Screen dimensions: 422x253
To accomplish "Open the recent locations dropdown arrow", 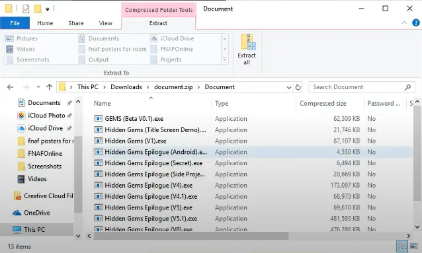I will (38, 87).
